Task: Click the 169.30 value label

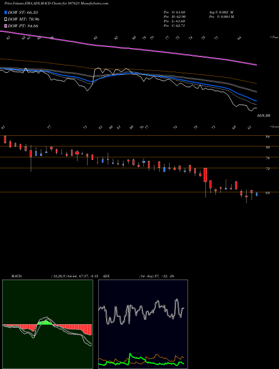Action: click(x=264, y=116)
